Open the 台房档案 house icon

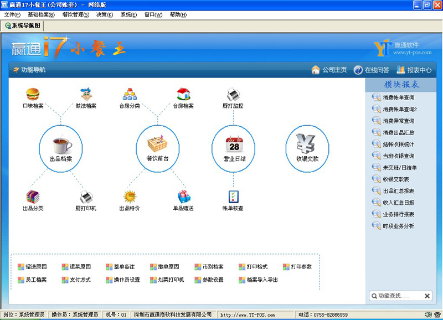click(x=183, y=94)
